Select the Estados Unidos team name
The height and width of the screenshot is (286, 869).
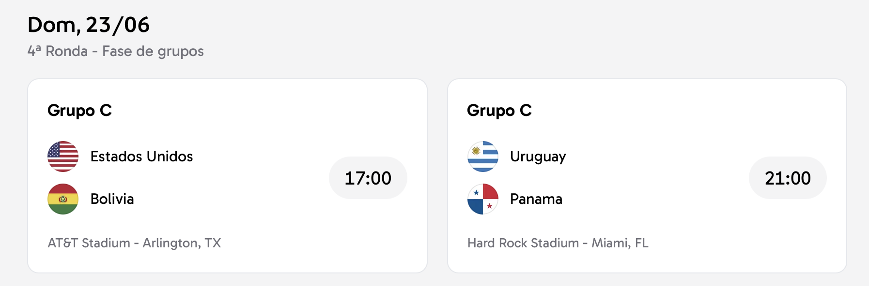click(141, 157)
